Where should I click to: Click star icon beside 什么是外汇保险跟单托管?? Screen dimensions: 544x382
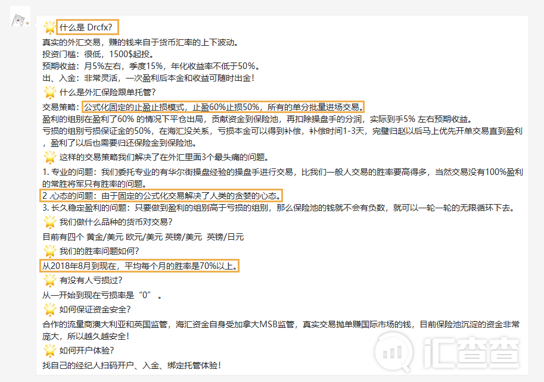pyautogui.click(x=49, y=92)
